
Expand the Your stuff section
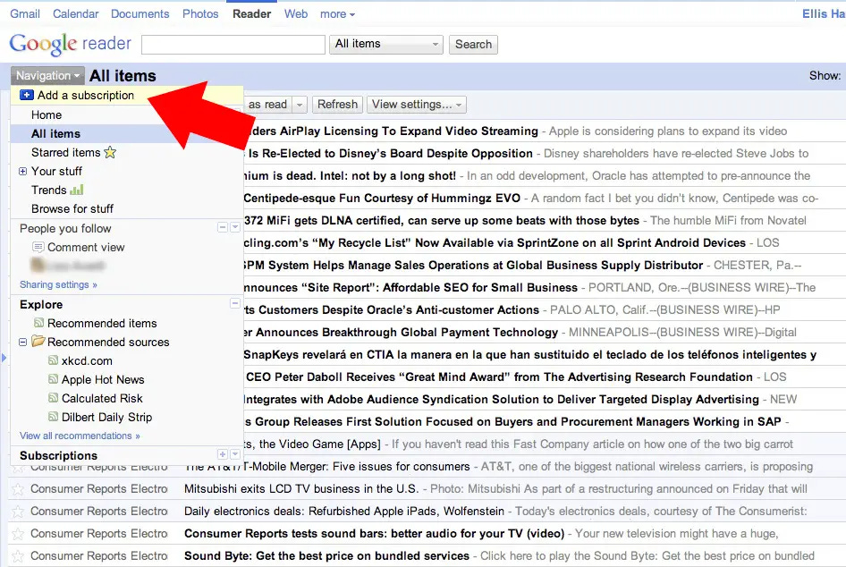coord(22,171)
